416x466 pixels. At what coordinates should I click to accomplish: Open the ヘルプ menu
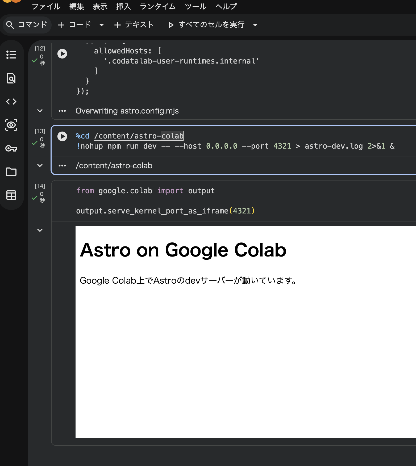click(226, 6)
